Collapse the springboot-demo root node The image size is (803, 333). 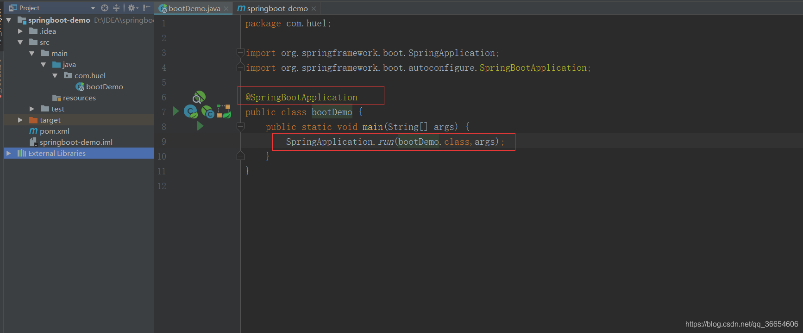(8, 20)
